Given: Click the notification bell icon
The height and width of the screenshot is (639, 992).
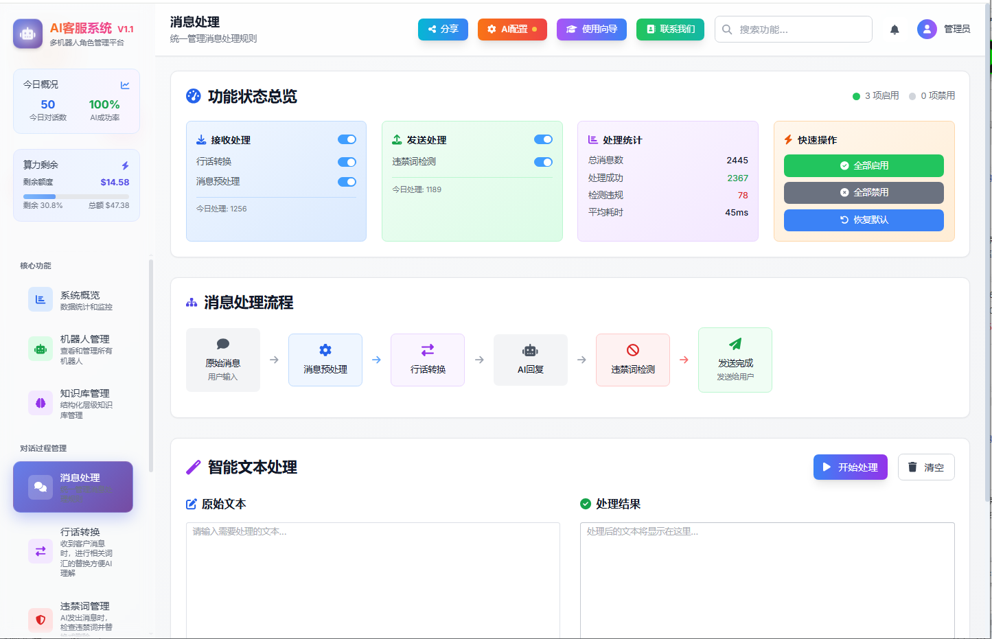Looking at the screenshot, I should [895, 30].
